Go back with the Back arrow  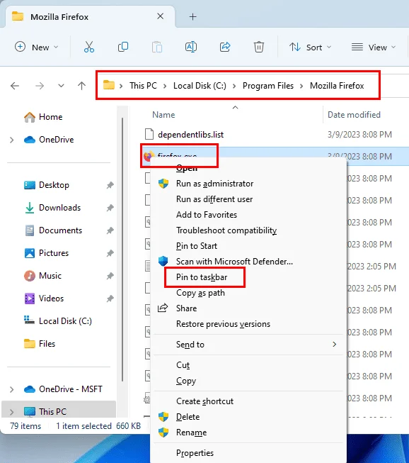[15, 86]
